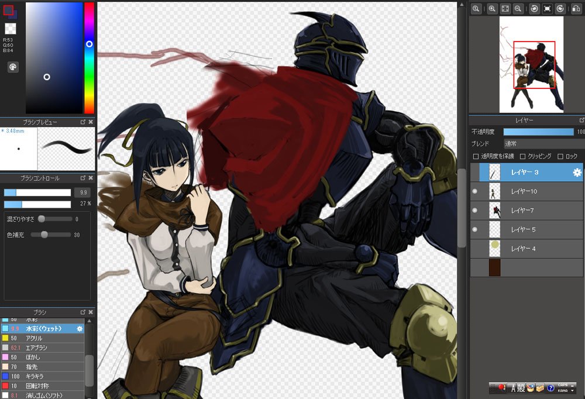Select the キラキラ brush
The height and width of the screenshot is (399, 585).
click(42, 377)
